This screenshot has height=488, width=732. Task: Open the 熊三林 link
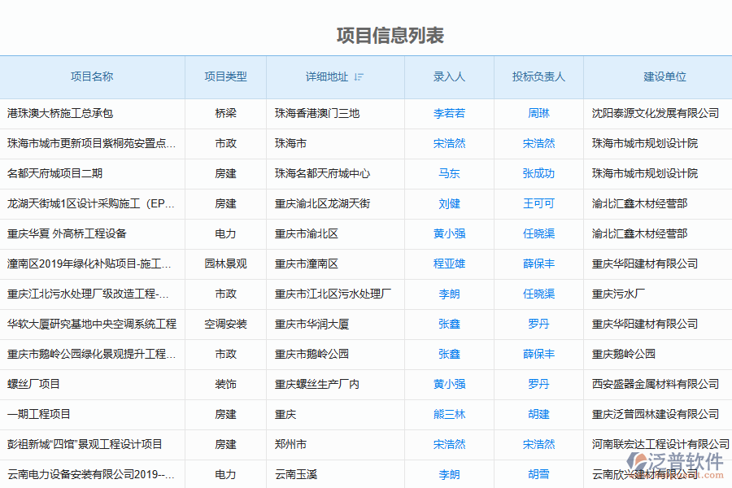point(449,415)
